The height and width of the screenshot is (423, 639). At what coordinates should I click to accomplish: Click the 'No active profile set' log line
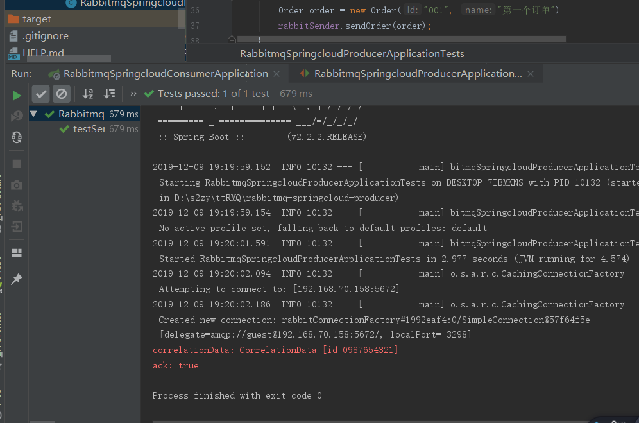click(323, 228)
